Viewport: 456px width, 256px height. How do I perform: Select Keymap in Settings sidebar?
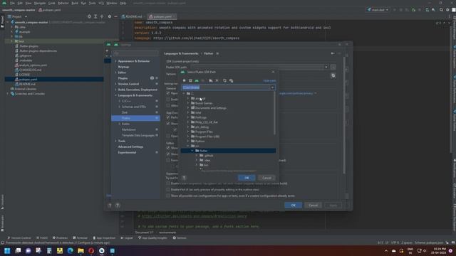click(123, 67)
